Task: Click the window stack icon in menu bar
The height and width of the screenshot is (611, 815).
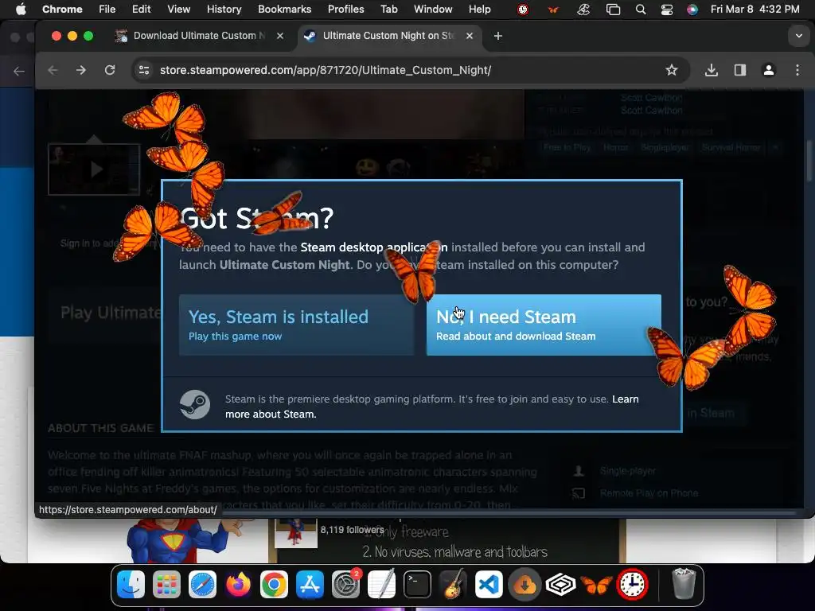Action: point(614,10)
